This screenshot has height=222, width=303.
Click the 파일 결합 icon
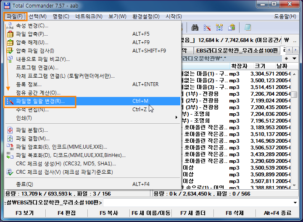(10, 138)
